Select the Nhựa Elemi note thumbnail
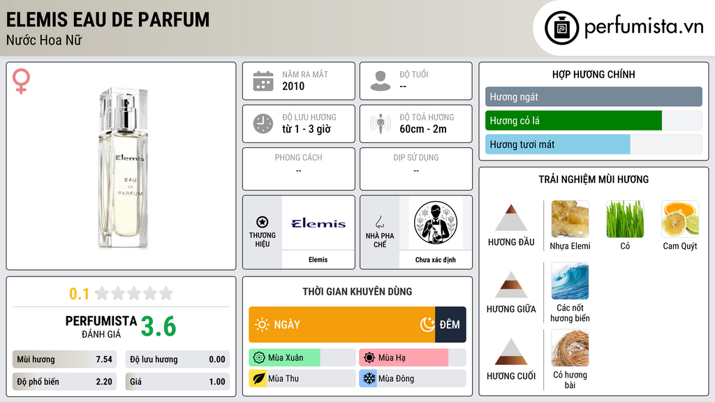Image resolution: width=715 pixels, height=402 pixels. (x=570, y=219)
